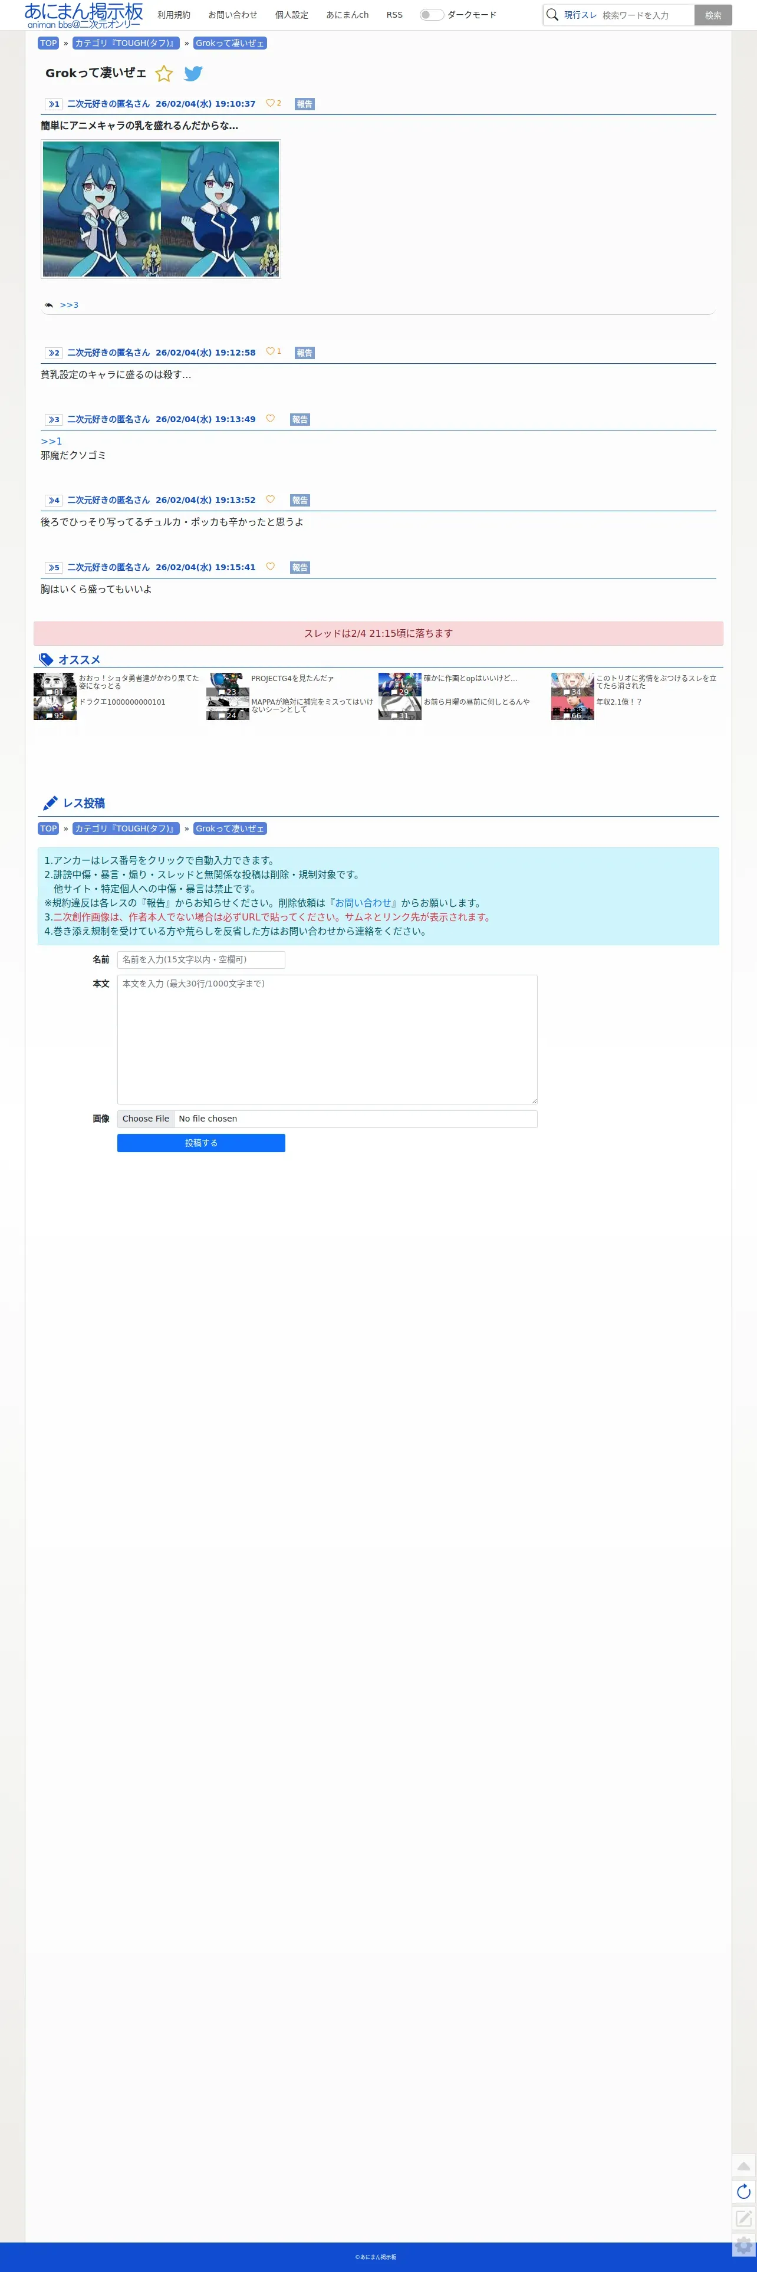Click the Choose File button

146,1119
